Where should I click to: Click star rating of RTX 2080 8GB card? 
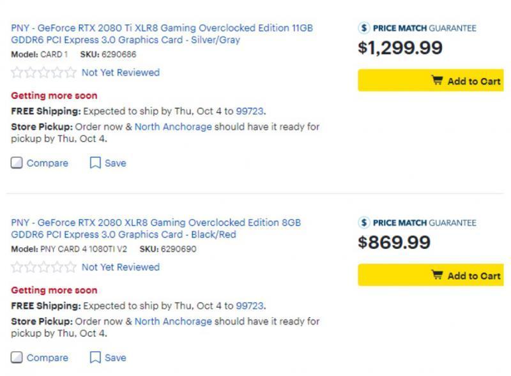[43, 267]
